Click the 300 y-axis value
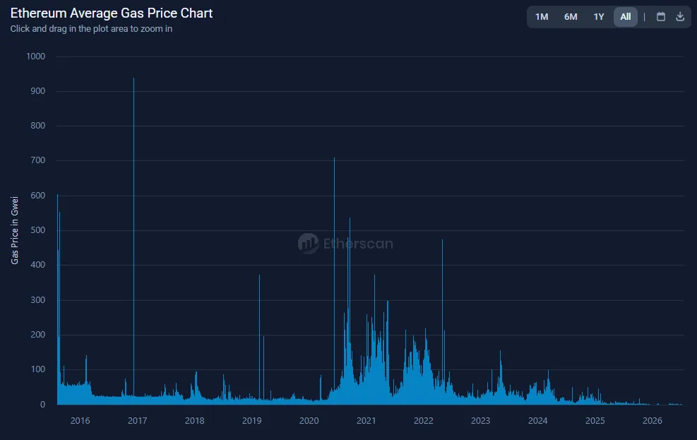 [38, 300]
